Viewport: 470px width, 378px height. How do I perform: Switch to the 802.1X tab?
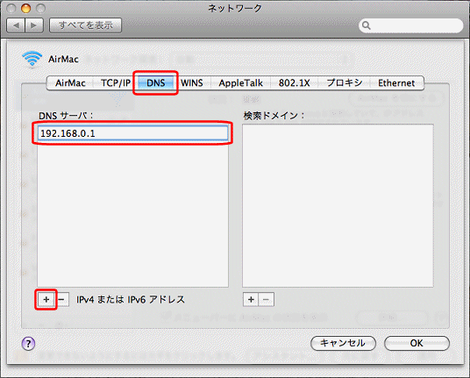point(294,83)
